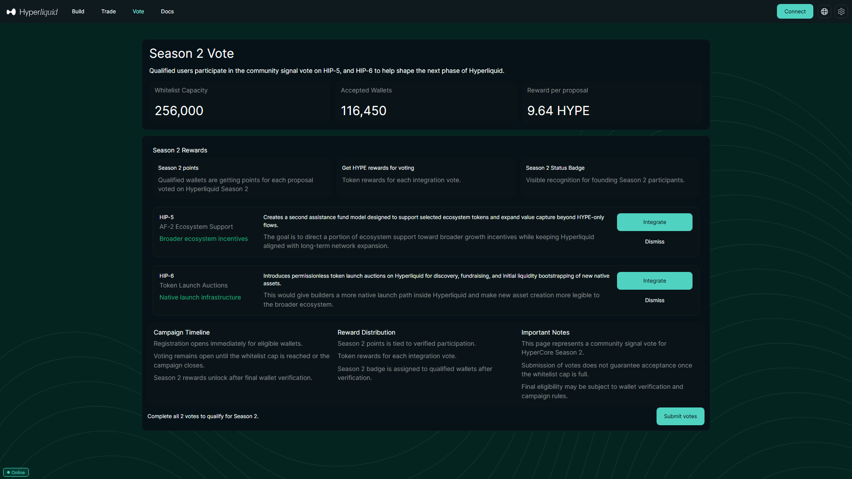The height and width of the screenshot is (479, 852).
Task: Go to the Vote tab
Action: coord(138,12)
